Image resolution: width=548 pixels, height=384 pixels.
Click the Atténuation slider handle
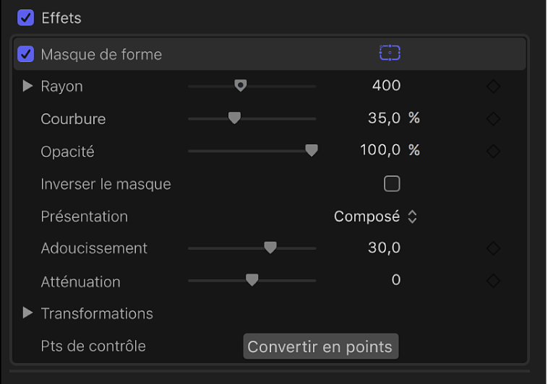point(252,280)
